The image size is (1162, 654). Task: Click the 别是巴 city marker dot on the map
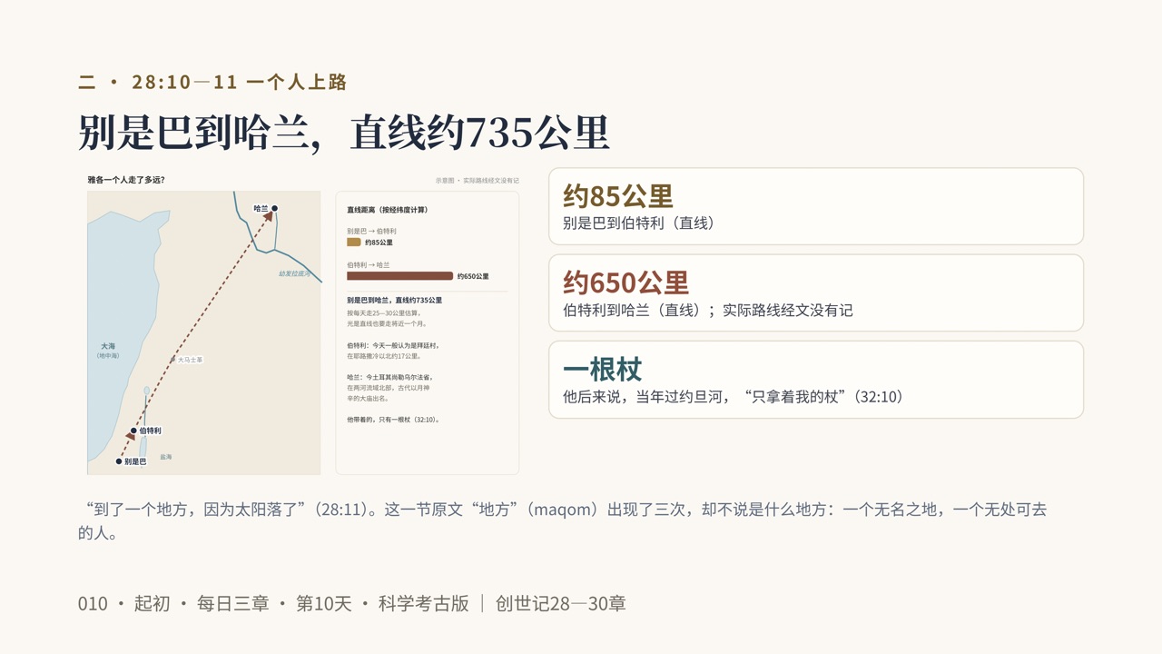click(x=119, y=461)
